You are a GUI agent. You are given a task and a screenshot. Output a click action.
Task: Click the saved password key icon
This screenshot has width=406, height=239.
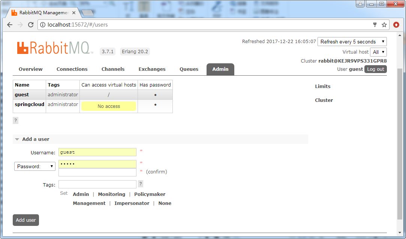(x=375, y=25)
